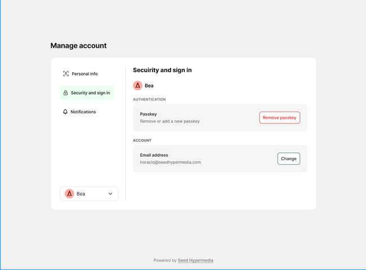Expand the account switcher chevron arrow
Screen dimensions: 366x270
coord(110,194)
